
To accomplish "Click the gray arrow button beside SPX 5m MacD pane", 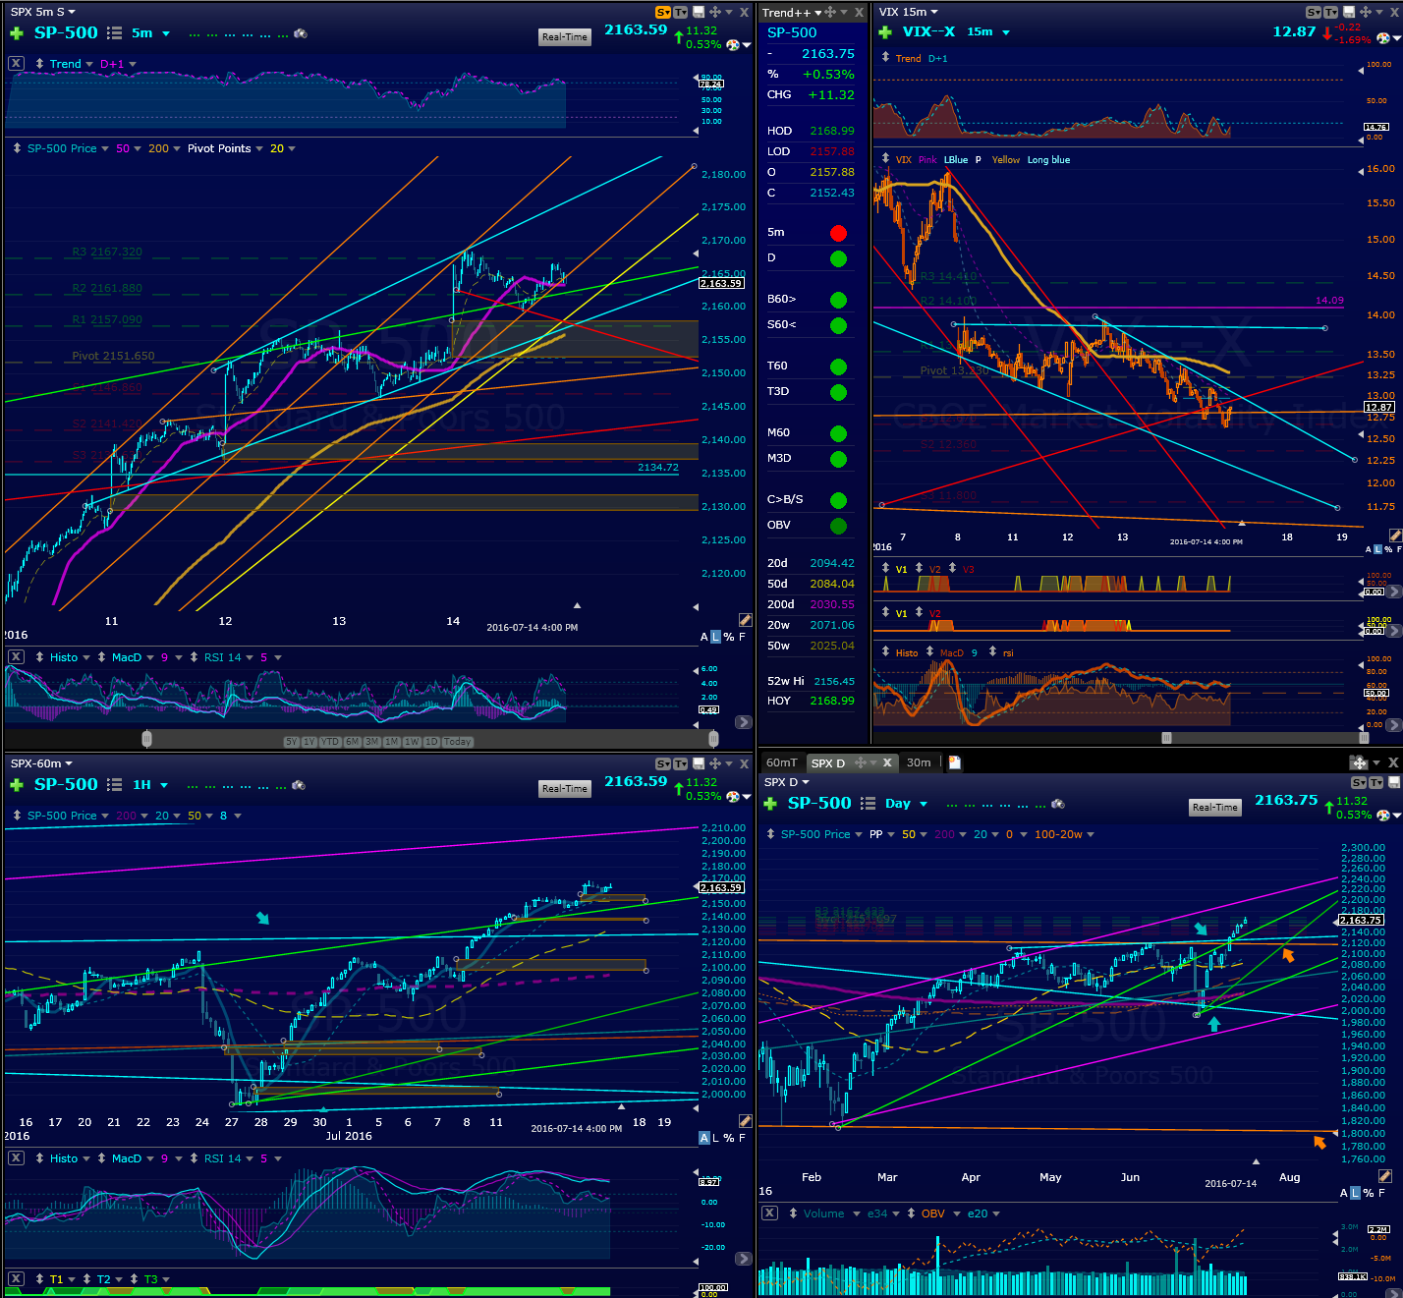I will pos(744,722).
